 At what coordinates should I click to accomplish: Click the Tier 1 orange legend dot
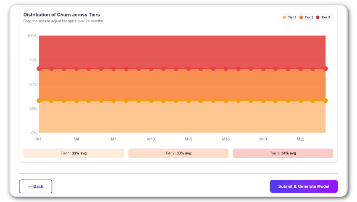(284, 17)
